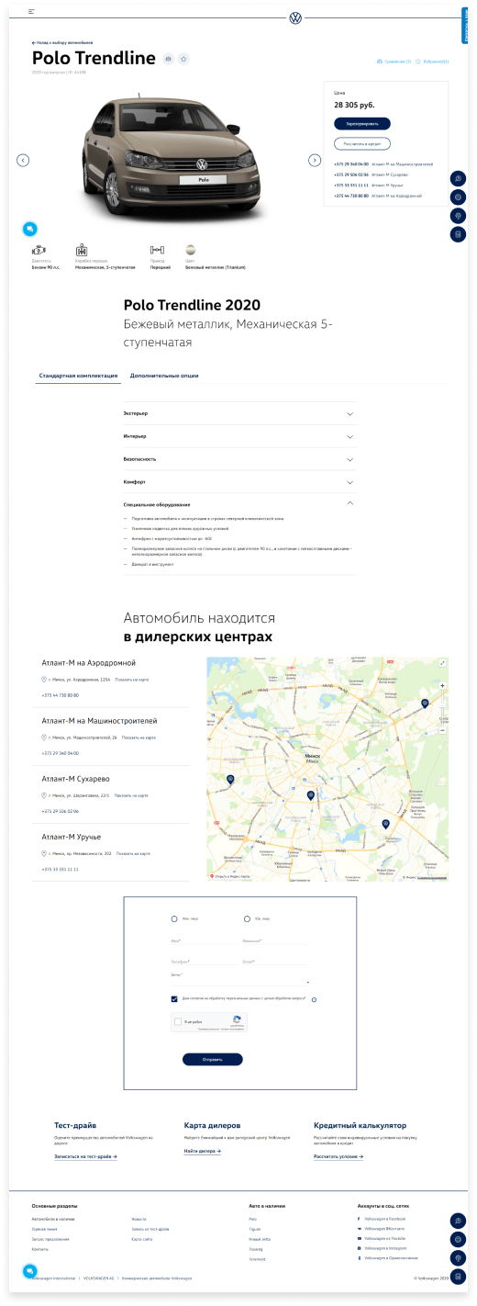Click Рассчитать условия link

point(338,1156)
